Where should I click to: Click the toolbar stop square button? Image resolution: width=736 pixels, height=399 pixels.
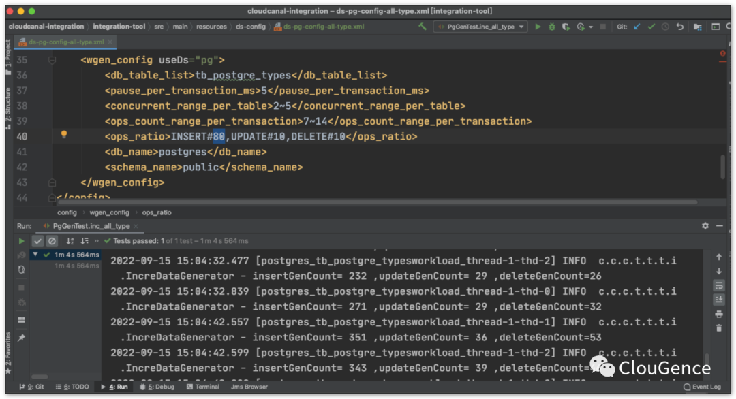[x=603, y=27]
